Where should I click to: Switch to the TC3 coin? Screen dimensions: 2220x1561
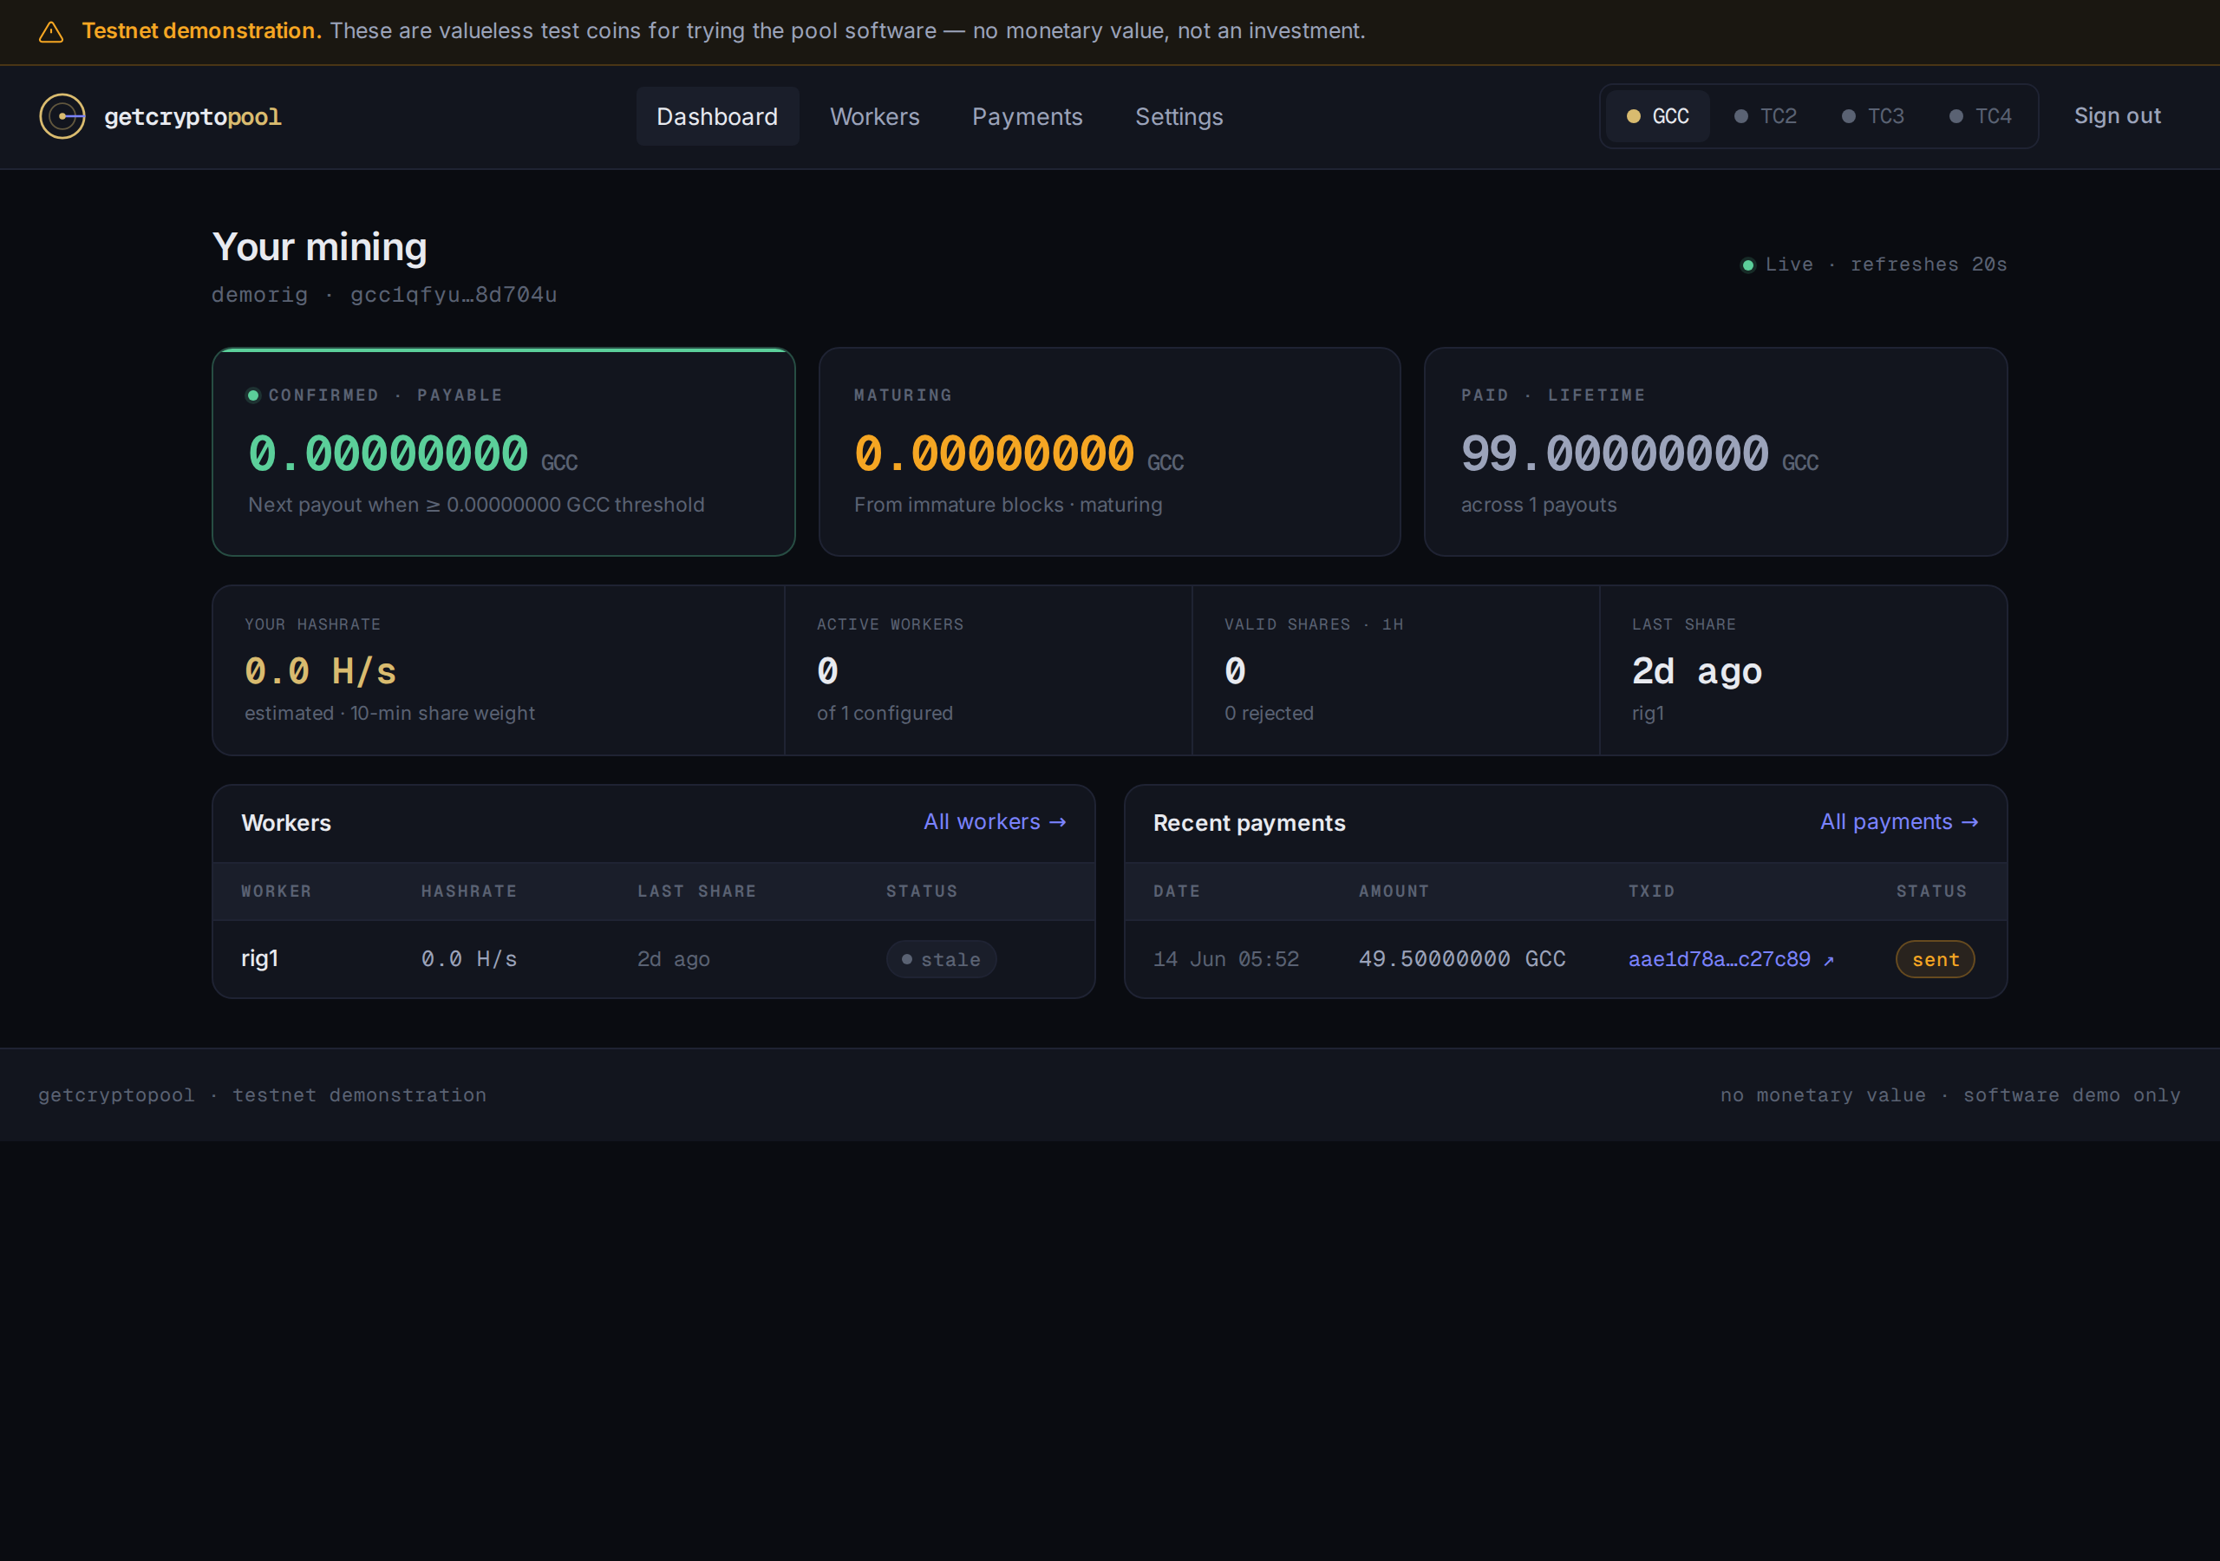pos(1872,116)
